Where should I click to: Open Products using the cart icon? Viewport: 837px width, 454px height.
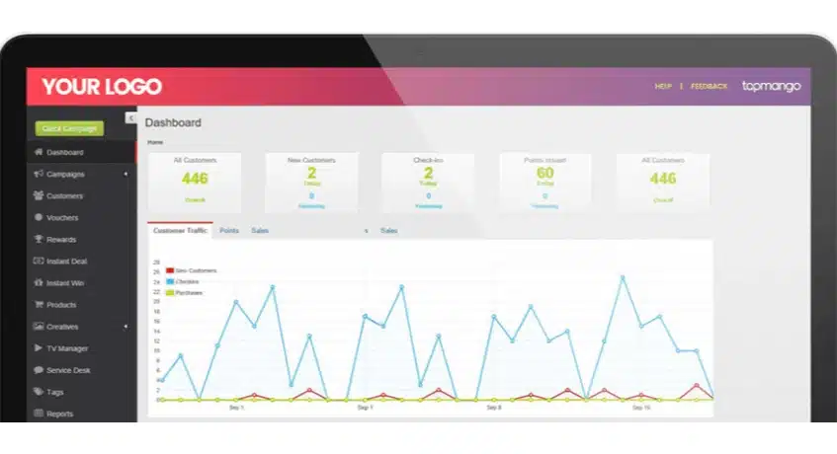coord(39,305)
